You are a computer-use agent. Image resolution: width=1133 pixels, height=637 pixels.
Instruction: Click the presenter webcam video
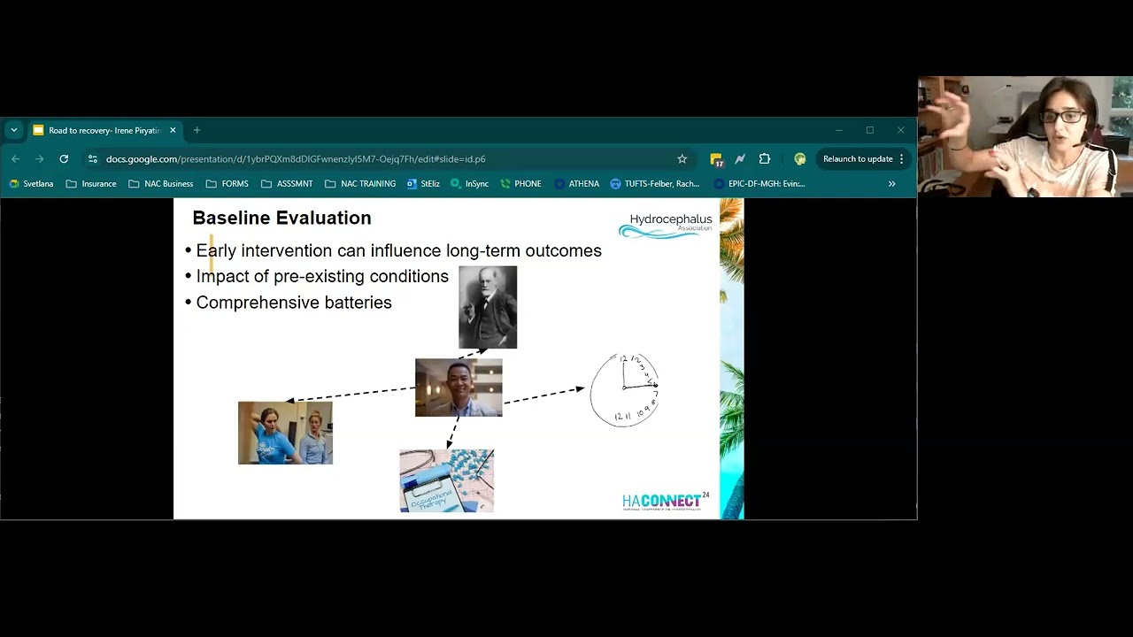click(x=1025, y=136)
